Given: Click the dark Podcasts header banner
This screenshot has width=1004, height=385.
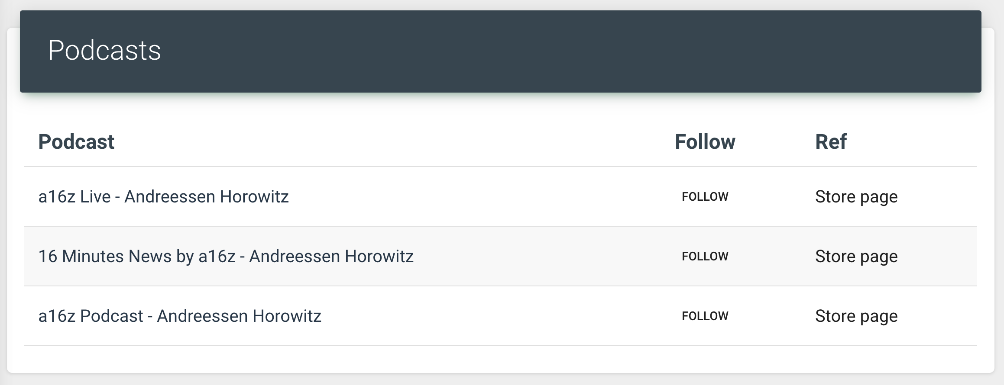Looking at the screenshot, I should pyautogui.click(x=501, y=51).
